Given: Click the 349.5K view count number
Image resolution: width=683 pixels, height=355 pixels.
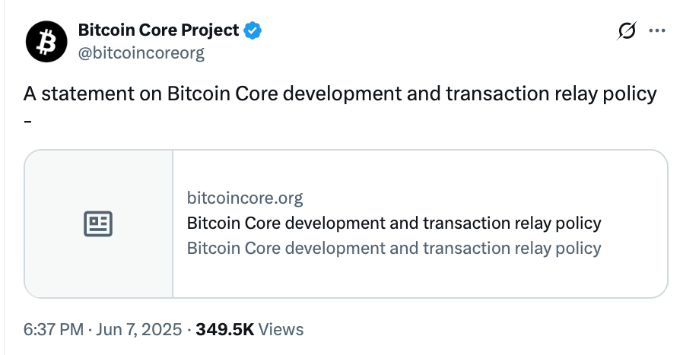Looking at the screenshot, I should click(x=224, y=330).
